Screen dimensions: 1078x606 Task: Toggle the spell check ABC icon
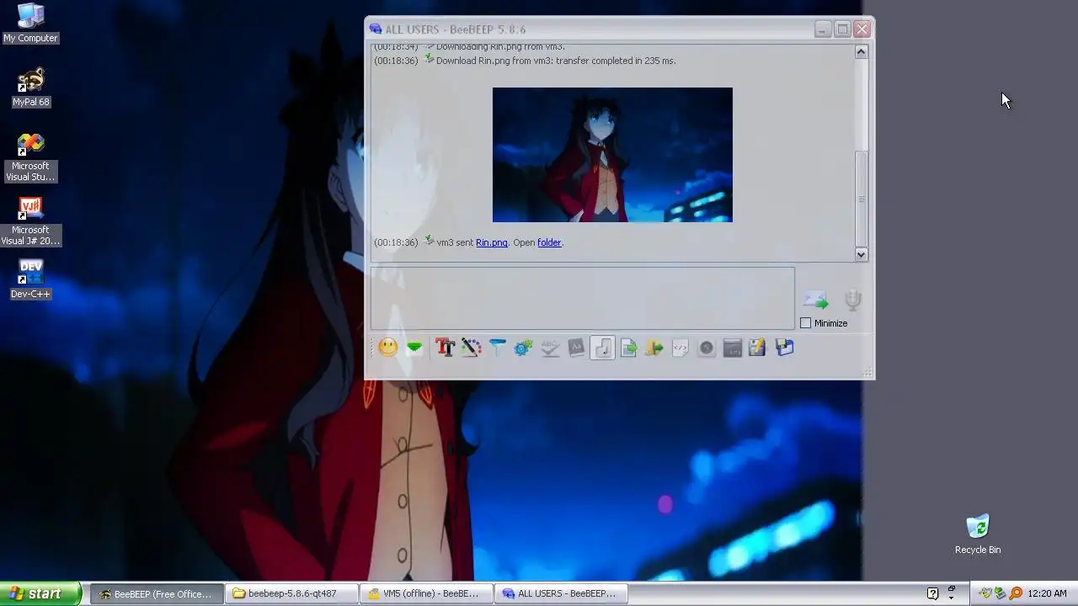[550, 348]
